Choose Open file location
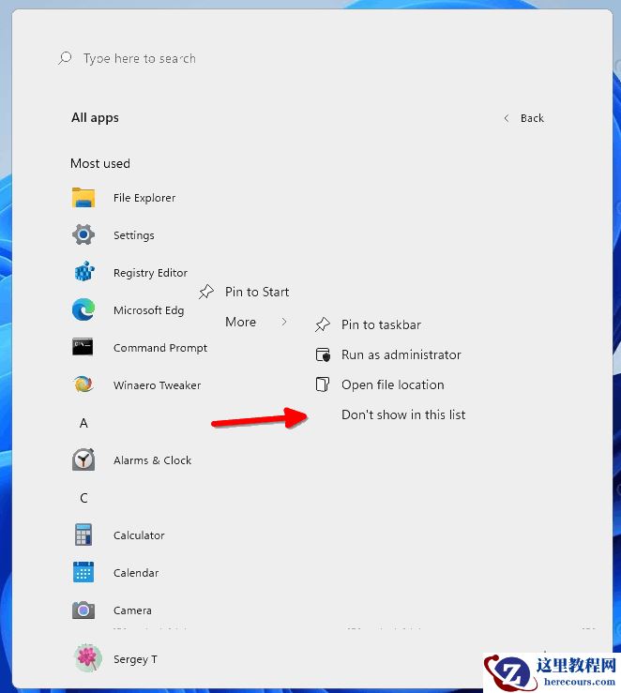The image size is (621, 693). tap(393, 385)
